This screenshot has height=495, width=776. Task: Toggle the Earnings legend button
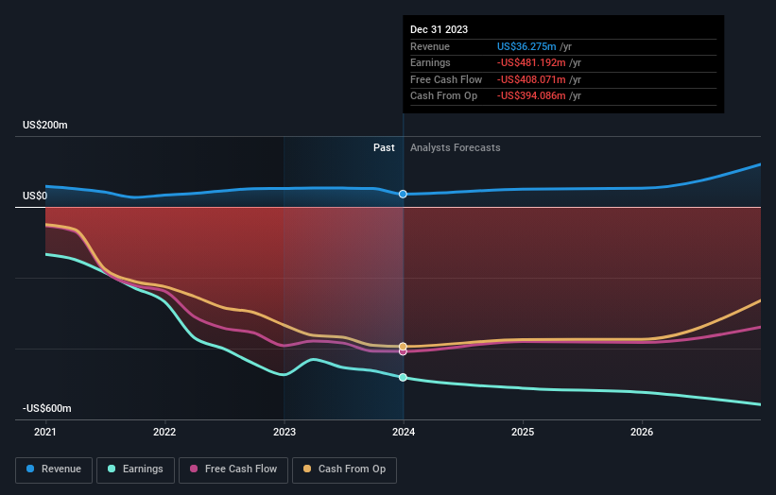[x=135, y=469]
